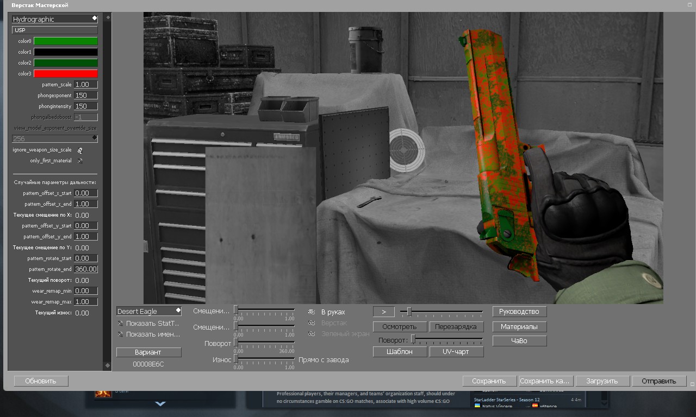The height and width of the screenshot is (417, 696).
Task: Select the Зеленый экран view option
Action: coord(338,334)
